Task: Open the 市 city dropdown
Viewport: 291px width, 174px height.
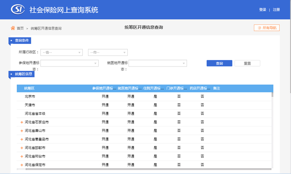Action: click(108, 52)
